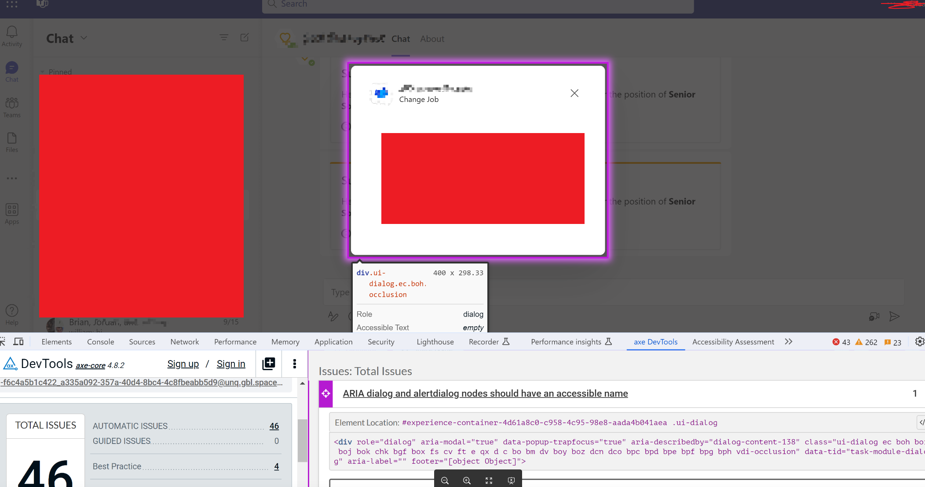Start a video call from compose area
Screen dimensions: 925x487
pyautogui.click(x=874, y=316)
